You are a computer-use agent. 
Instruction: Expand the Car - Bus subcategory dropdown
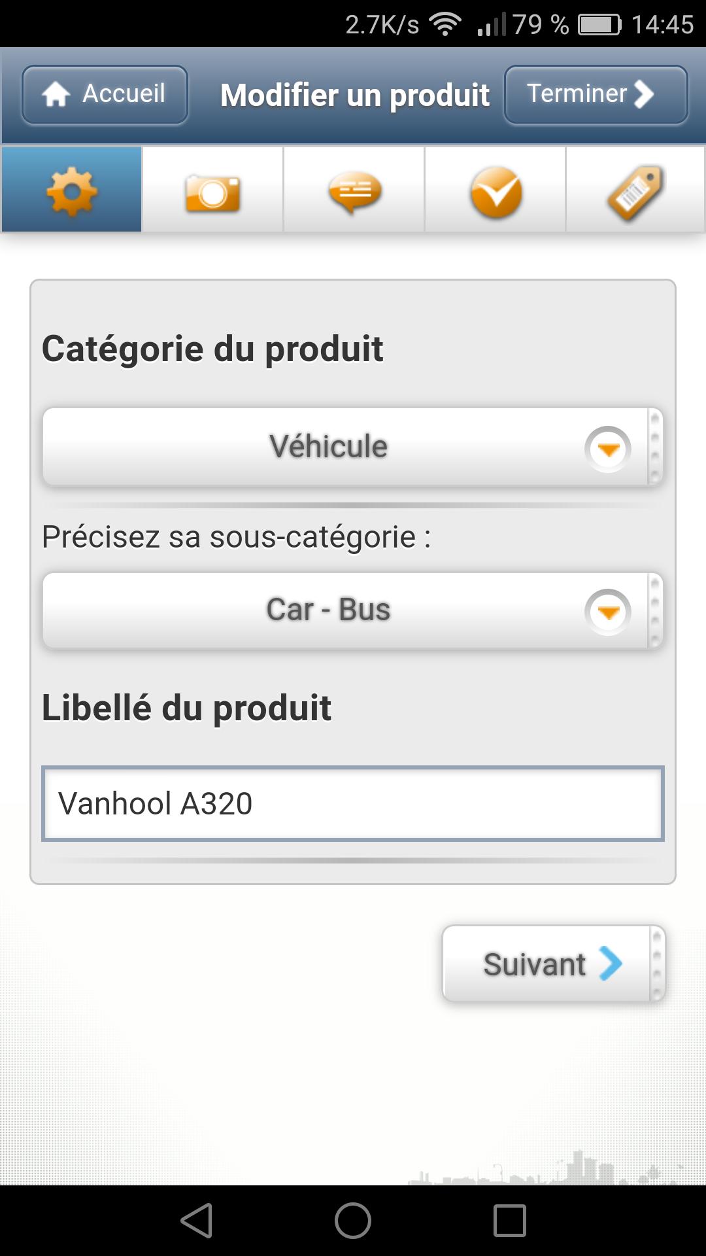[x=328, y=610]
